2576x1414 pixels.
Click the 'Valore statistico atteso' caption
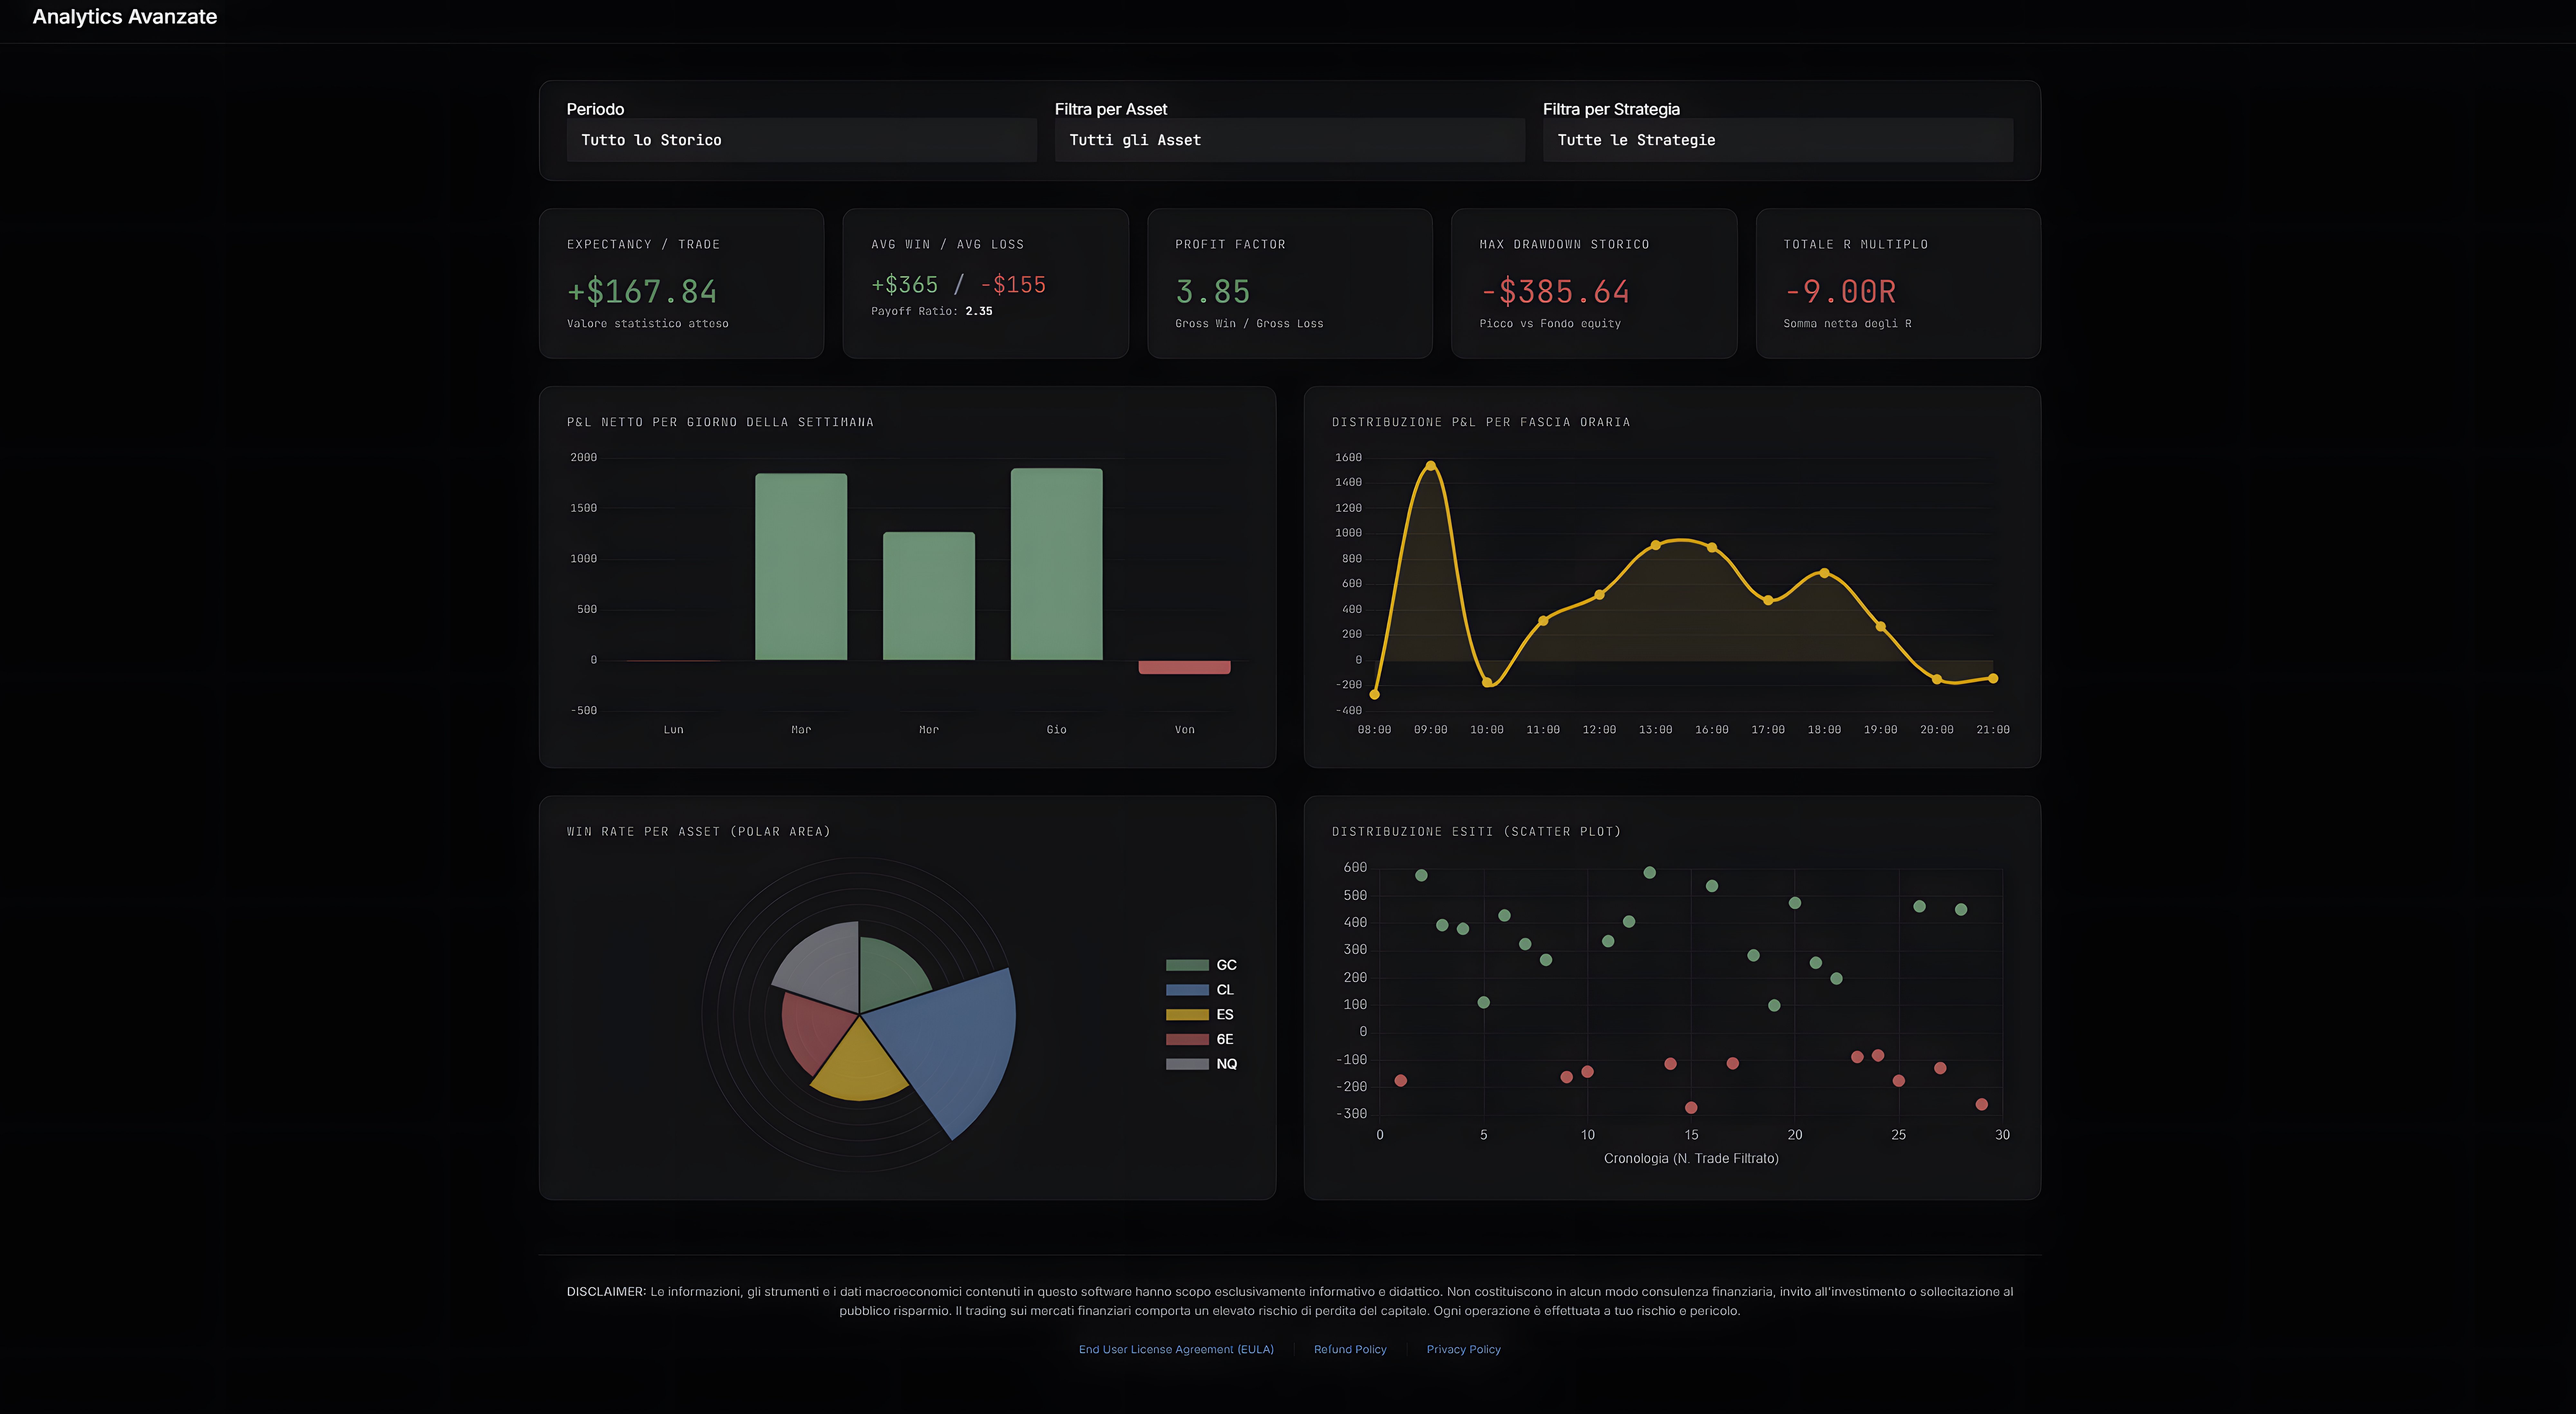pyautogui.click(x=648, y=324)
